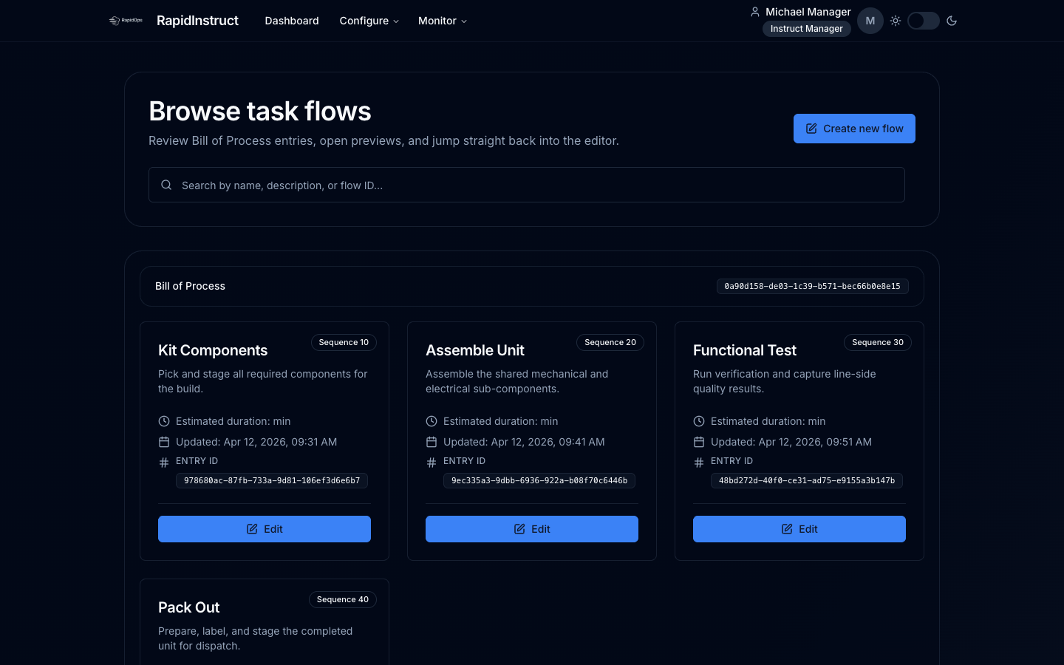Click Updated Apr 12, 2026, 09:31 AM text
This screenshot has width=1064, height=665.
(x=256, y=442)
